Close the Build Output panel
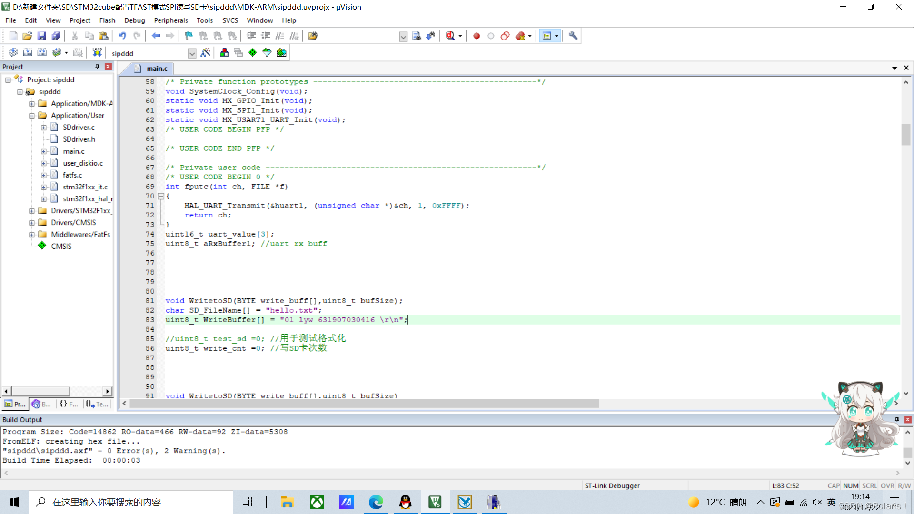 point(908,420)
